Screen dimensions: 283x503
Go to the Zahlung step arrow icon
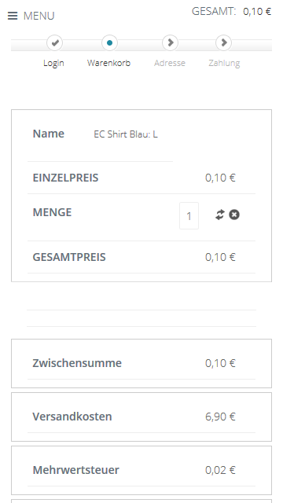[x=224, y=42]
